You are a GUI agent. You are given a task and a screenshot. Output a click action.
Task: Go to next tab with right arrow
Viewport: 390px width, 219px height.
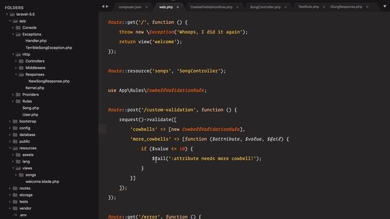coord(107,7)
